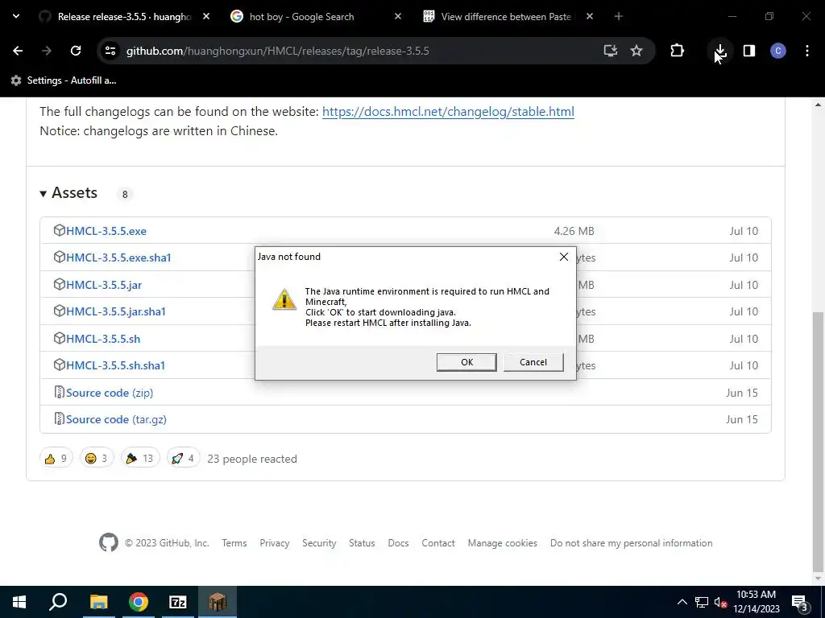Go forward in Chrome

tap(46, 51)
